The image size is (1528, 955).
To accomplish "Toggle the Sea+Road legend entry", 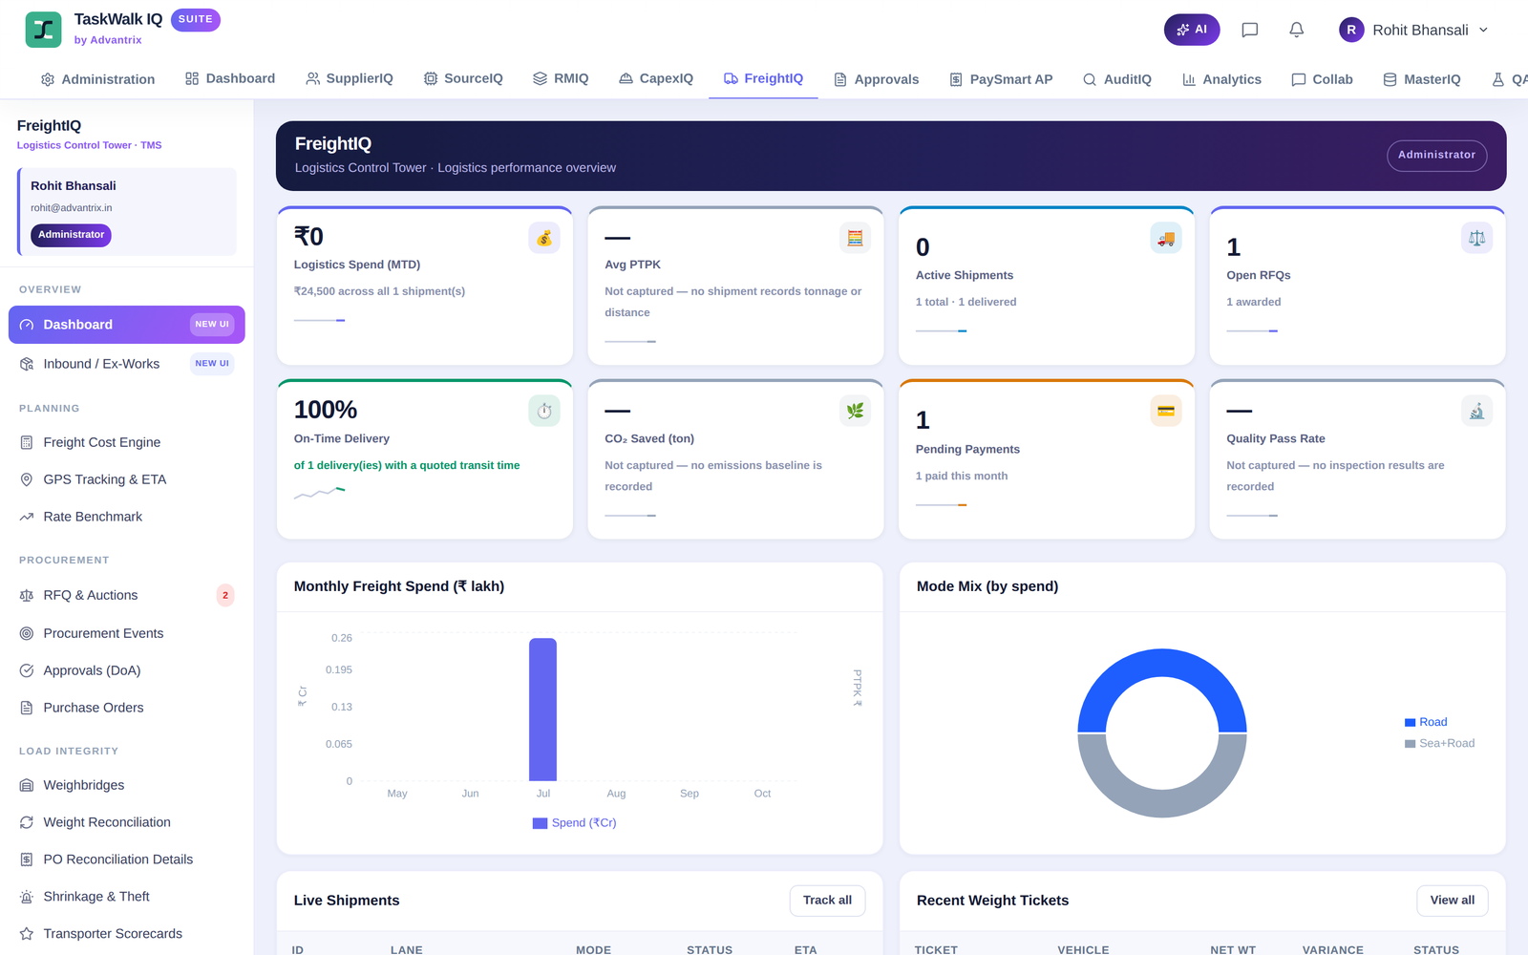I will pyautogui.click(x=1439, y=743).
